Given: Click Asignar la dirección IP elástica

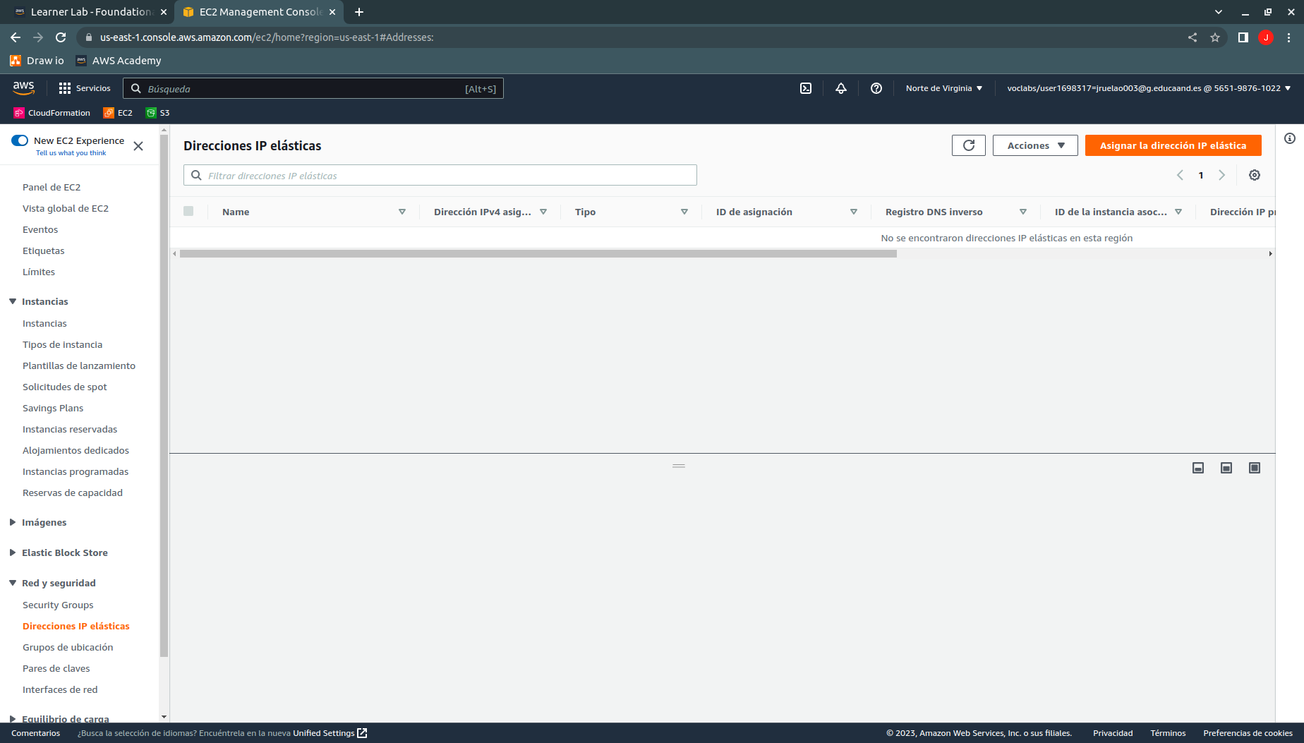Looking at the screenshot, I should click(x=1173, y=145).
